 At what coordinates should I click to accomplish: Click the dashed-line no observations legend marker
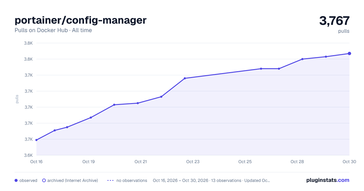[x=110, y=180]
